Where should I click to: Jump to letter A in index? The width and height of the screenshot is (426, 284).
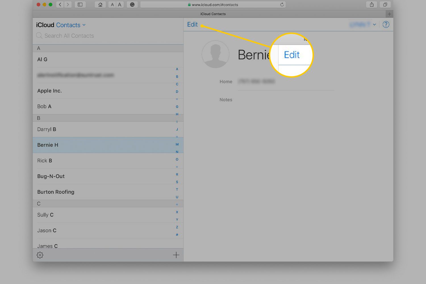point(177,69)
